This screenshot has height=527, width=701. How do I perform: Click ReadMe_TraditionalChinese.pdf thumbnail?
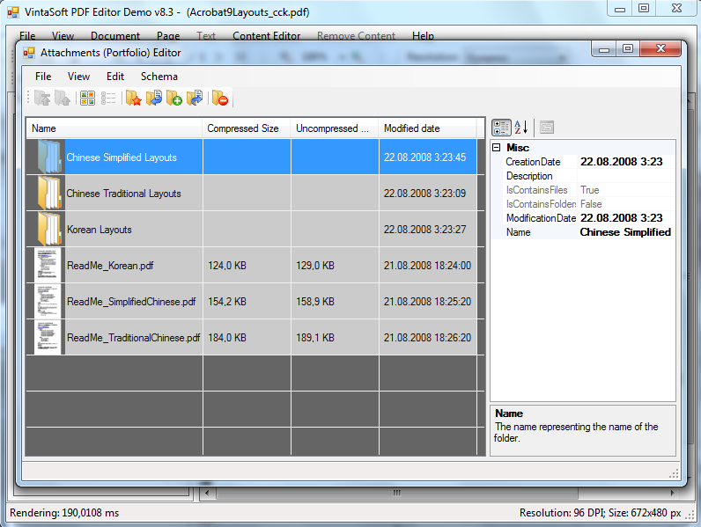(47, 338)
